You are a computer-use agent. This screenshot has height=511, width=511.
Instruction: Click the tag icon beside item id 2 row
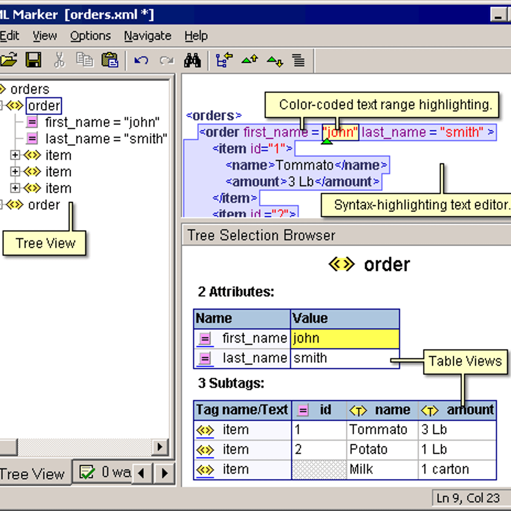point(205,450)
